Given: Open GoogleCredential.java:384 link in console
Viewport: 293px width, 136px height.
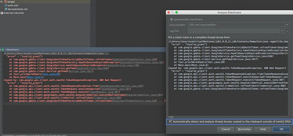Looking at the screenshot, I should point(144,95).
